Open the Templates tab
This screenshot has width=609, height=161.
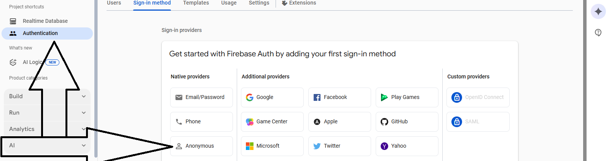click(x=196, y=3)
